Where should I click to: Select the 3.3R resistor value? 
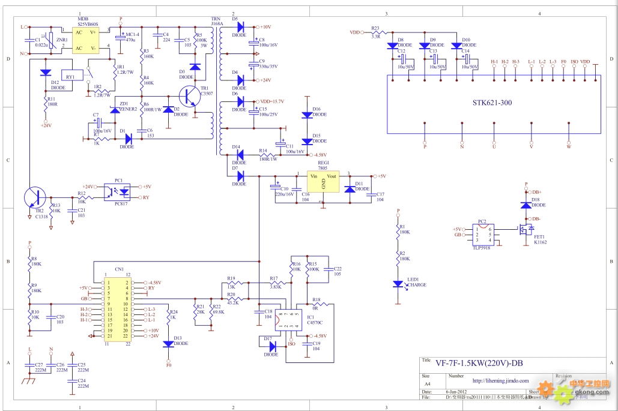click(376, 37)
